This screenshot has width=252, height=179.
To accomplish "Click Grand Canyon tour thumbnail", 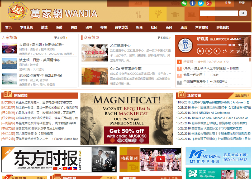I will [10, 48].
